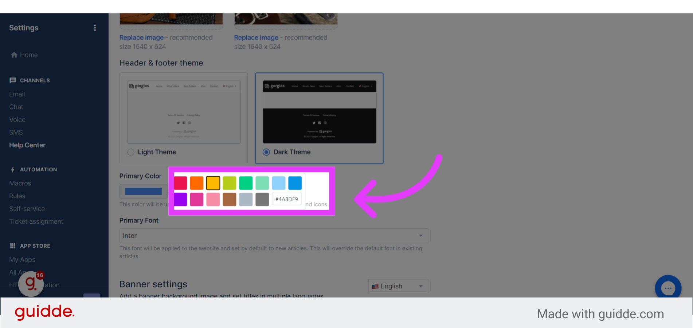Open Ticket assignment settings

click(36, 221)
